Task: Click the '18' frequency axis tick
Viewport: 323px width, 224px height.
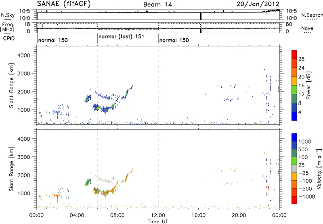Action: pos(27,24)
